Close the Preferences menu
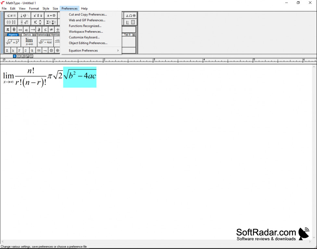Viewport: 317px width, 249px height. coord(70,8)
